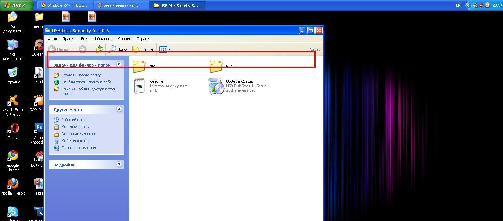This screenshot has height=221, width=503.
Task: Open the Назад back history dropdown arrow
Action: tap(73, 49)
